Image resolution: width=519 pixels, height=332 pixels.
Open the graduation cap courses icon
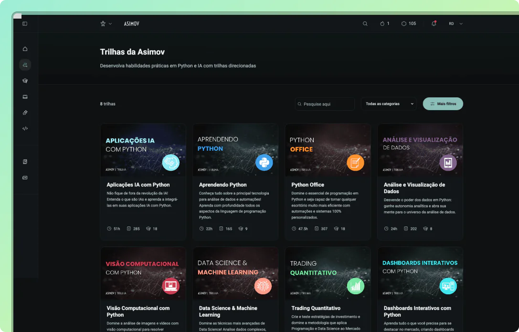(x=24, y=81)
